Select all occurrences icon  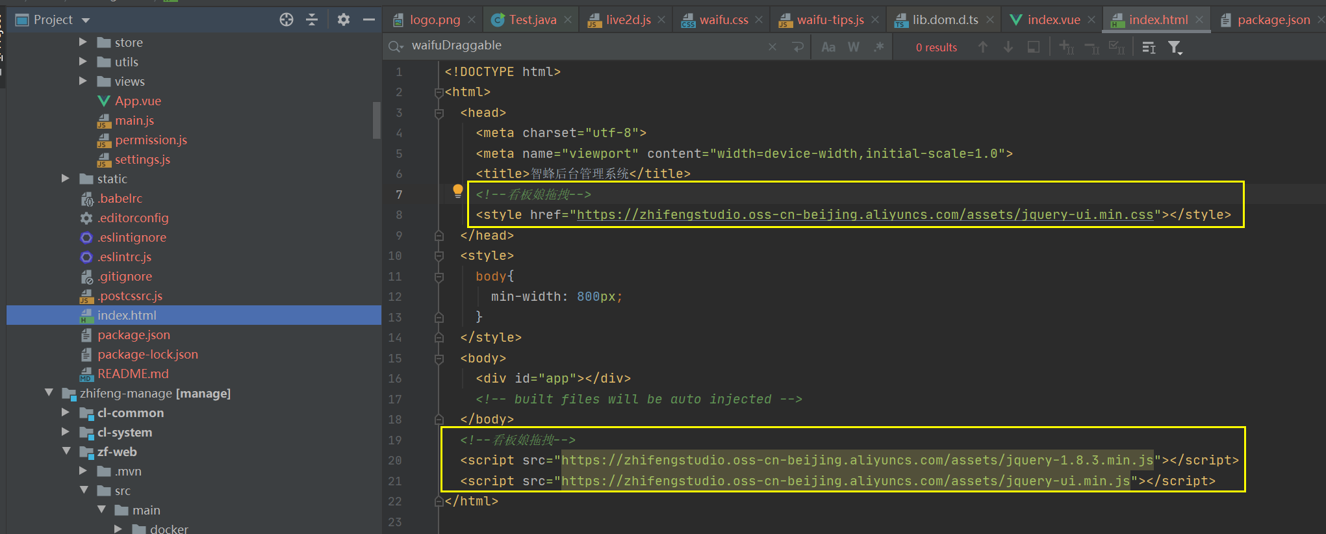(1117, 47)
